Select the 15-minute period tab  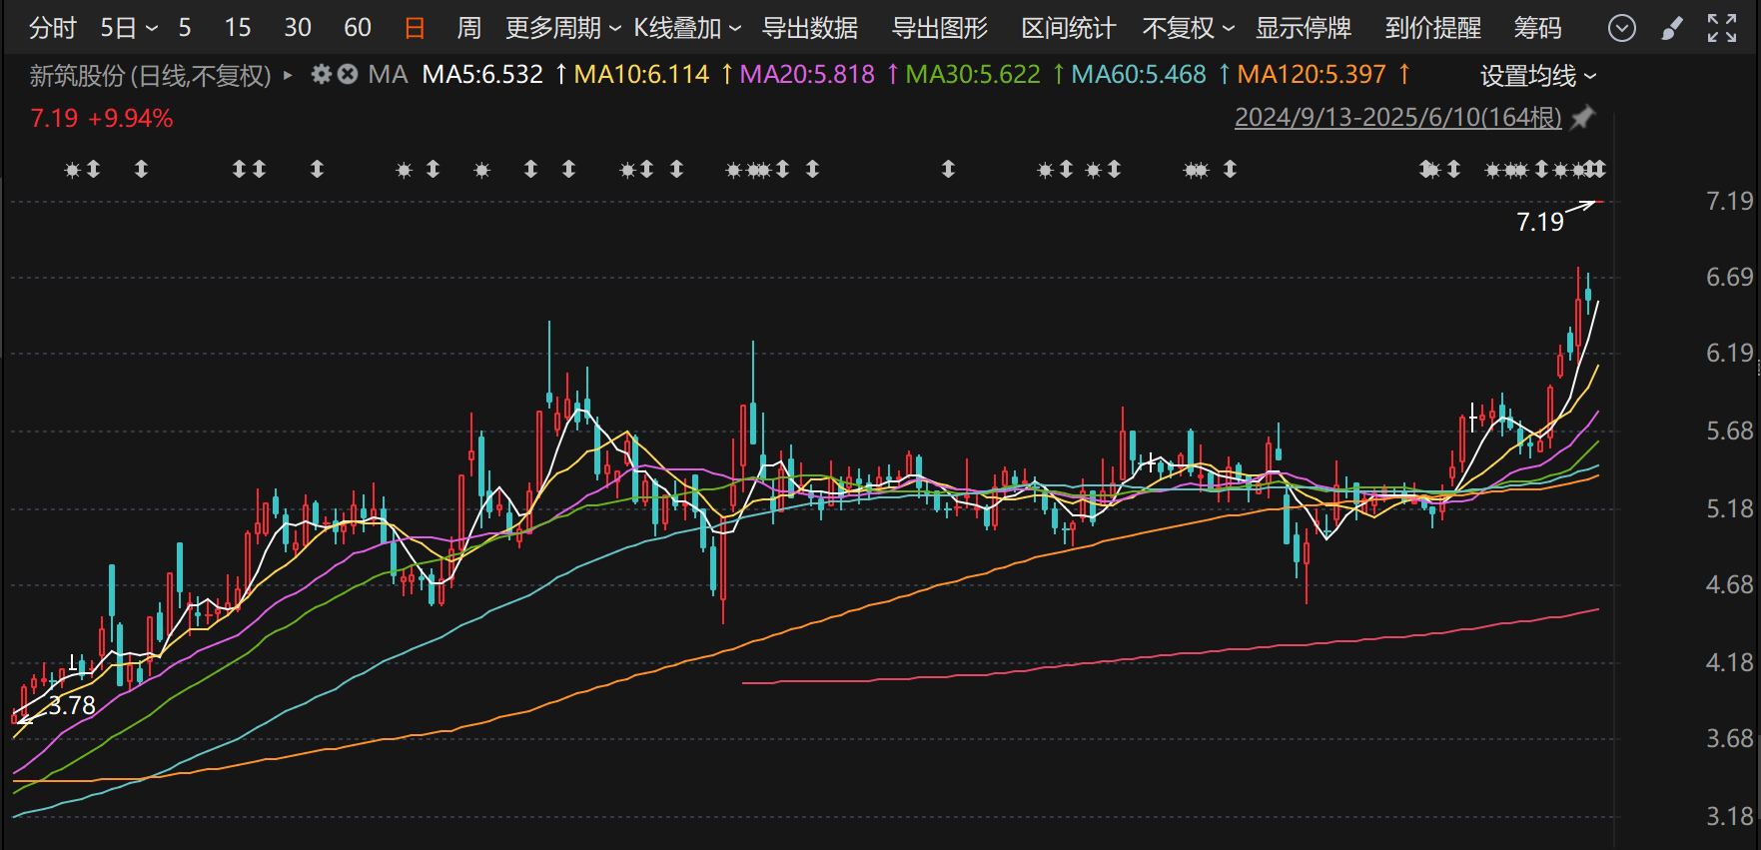point(238,28)
